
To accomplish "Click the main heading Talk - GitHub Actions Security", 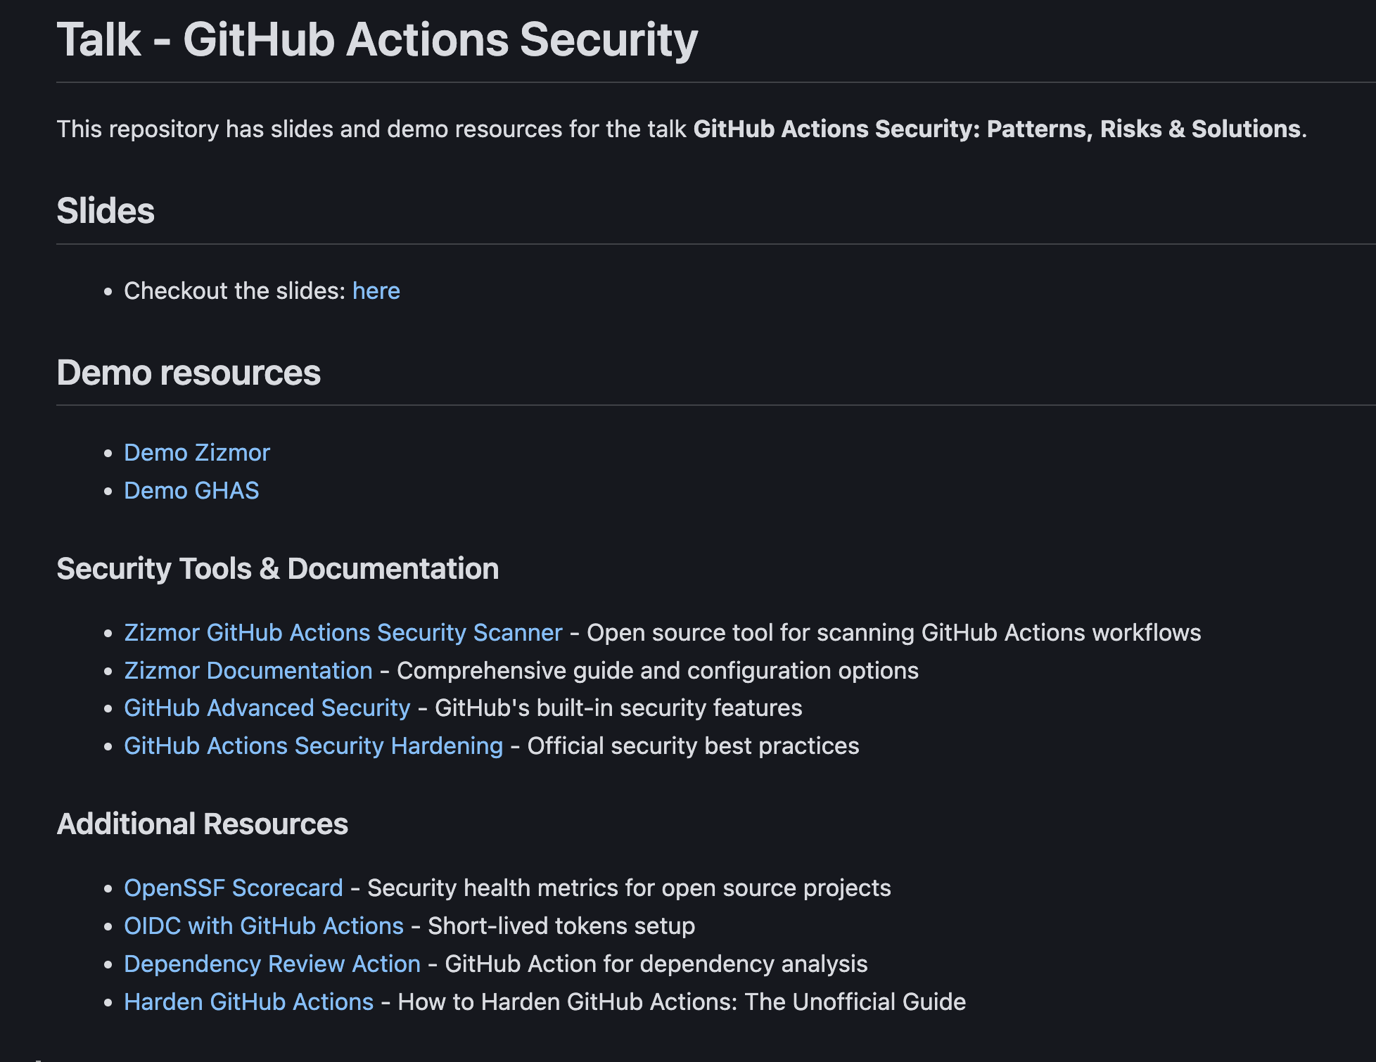I will click(x=378, y=40).
